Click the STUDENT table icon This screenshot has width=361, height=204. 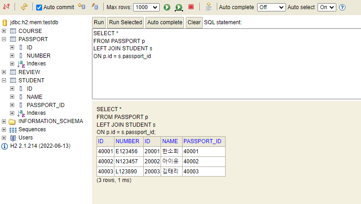[13, 81]
